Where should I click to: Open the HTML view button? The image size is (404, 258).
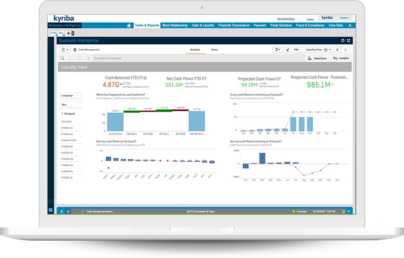(54, 33)
